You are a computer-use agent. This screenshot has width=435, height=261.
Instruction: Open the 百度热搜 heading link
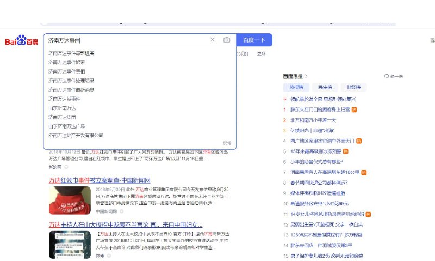tap(293, 76)
